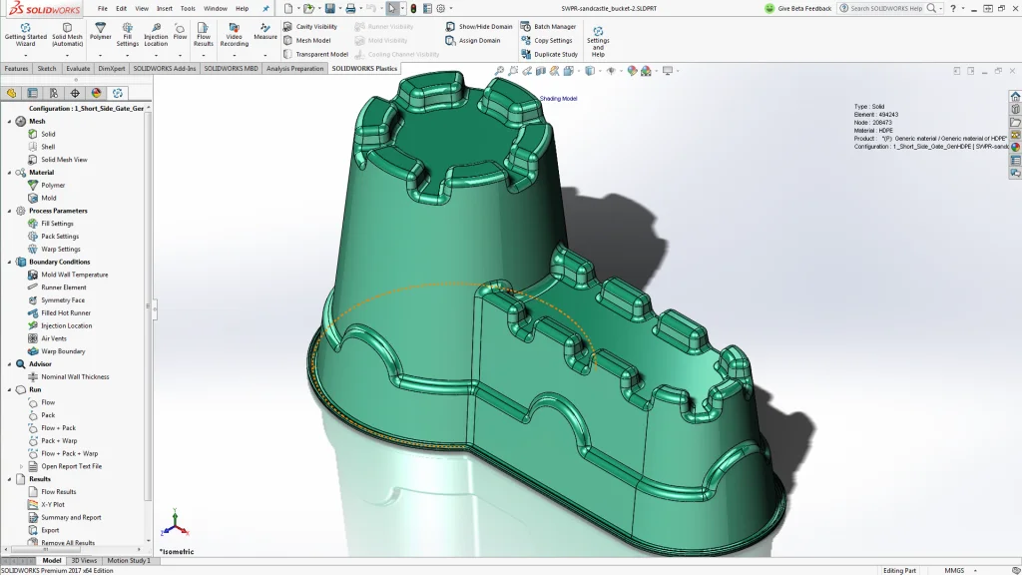This screenshot has height=575, width=1022.
Task: Switch to the Analysis Preparation tab
Action: (x=294, y=69)
